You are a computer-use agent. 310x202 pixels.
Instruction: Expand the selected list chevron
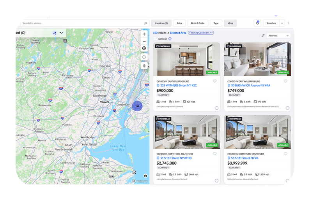tap(62, 33)
